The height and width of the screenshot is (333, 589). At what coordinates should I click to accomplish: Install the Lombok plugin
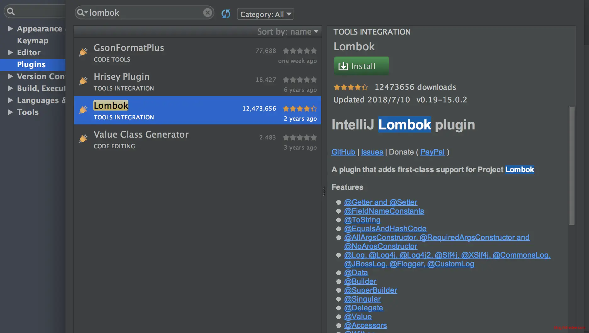[361, 66]
